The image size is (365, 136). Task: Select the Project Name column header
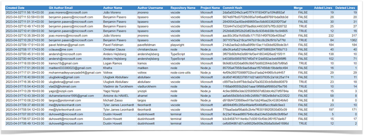[210, 8]
